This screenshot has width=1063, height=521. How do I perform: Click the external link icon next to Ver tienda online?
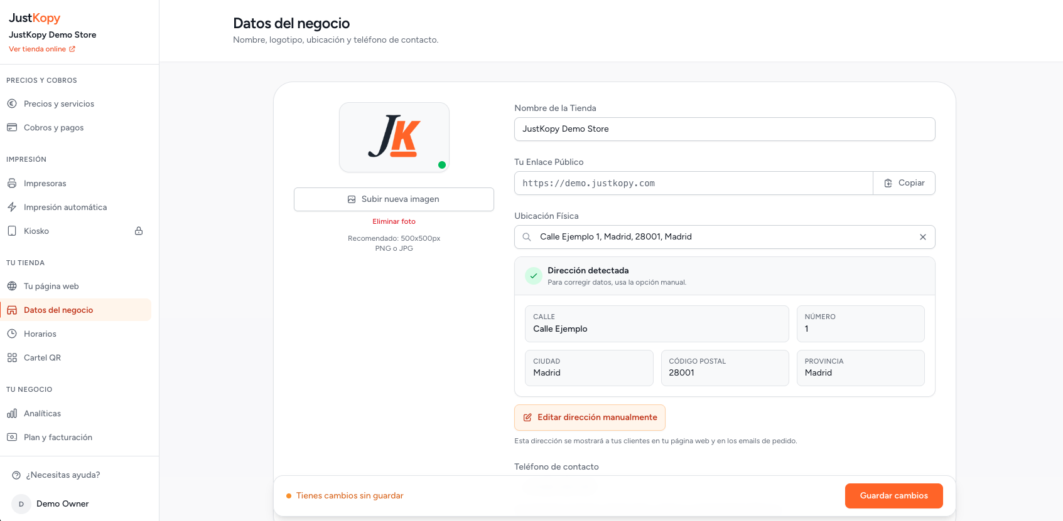point(72,49)
